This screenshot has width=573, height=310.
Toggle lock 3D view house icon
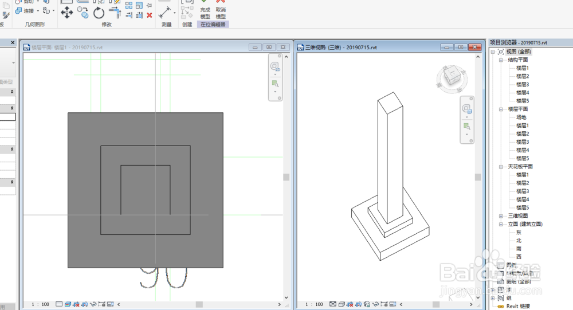tap(367, 304)
